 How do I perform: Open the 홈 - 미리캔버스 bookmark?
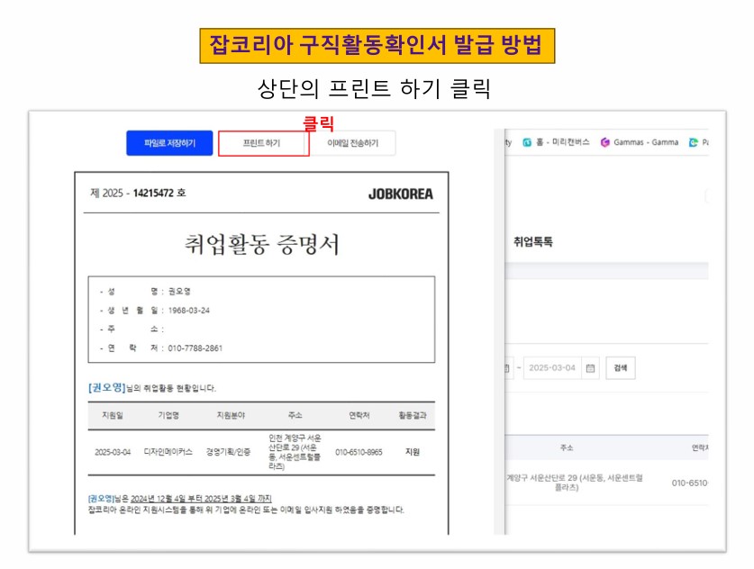[556, 142]
